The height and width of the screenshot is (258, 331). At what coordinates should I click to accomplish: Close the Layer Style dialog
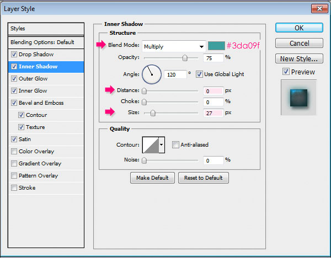tap(319, 9)
